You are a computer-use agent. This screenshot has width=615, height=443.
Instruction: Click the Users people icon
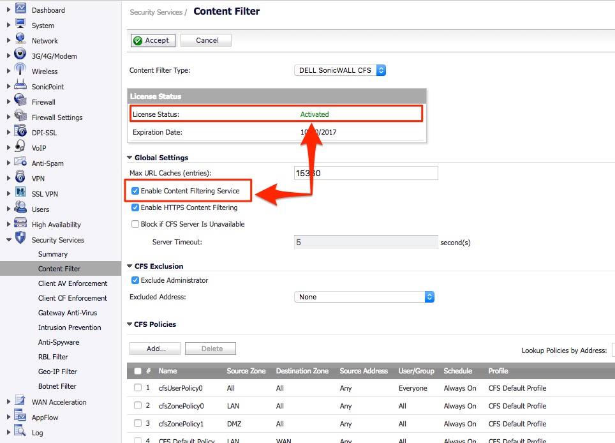pyautogui.click(x=20, y=207)
